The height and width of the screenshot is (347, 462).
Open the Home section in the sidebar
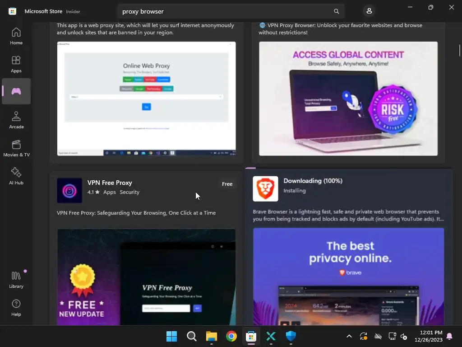pyautogui.click(x=16, y=36)
